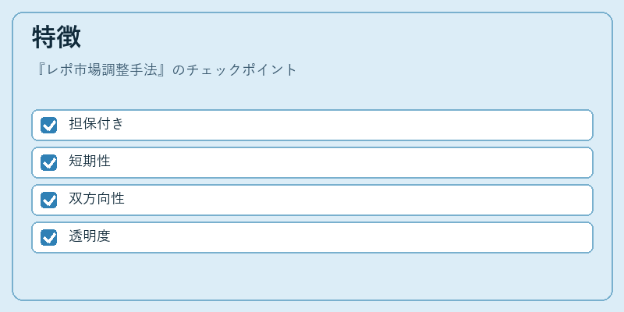Click the 透明度 option label
Image resolution: width=624 pixels, height=312 pixels.
90,236
